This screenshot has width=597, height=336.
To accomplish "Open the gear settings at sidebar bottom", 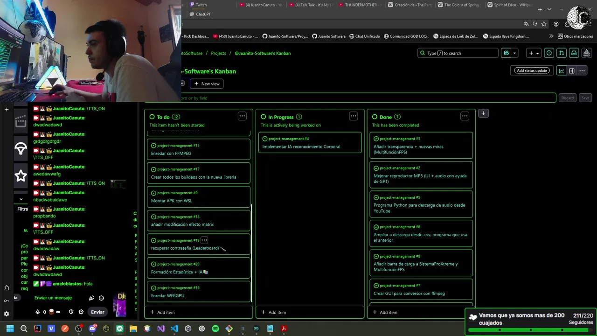I will 7,314.
